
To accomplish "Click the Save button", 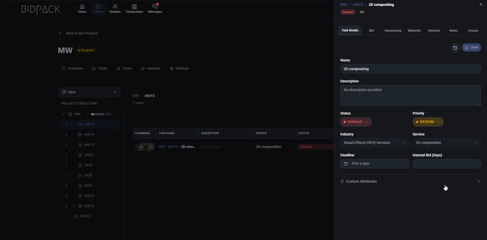I will tap(471, 47).
